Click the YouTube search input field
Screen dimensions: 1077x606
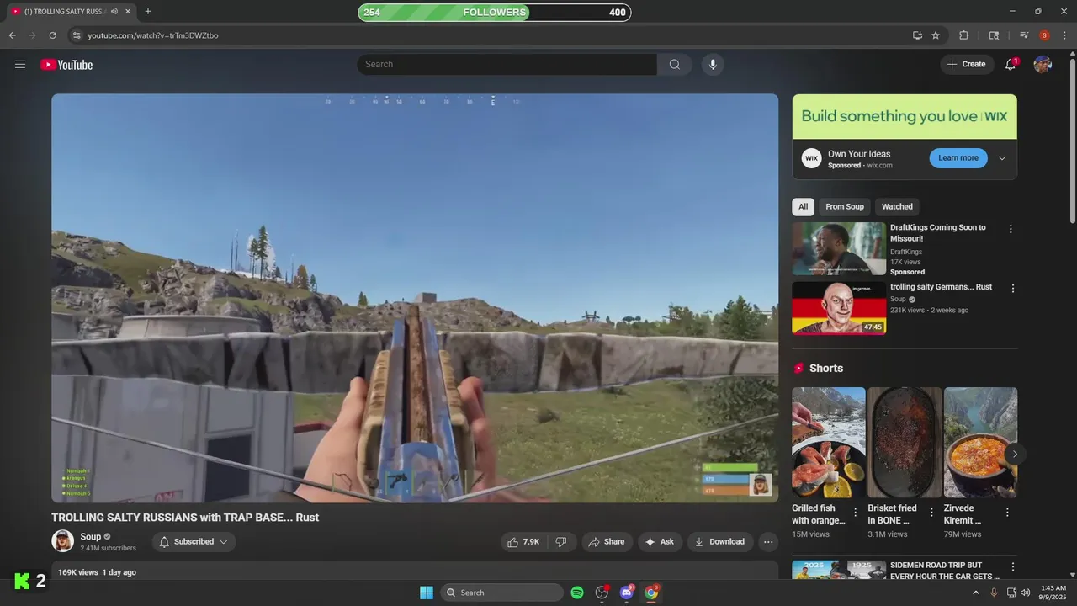click(507, 65)
